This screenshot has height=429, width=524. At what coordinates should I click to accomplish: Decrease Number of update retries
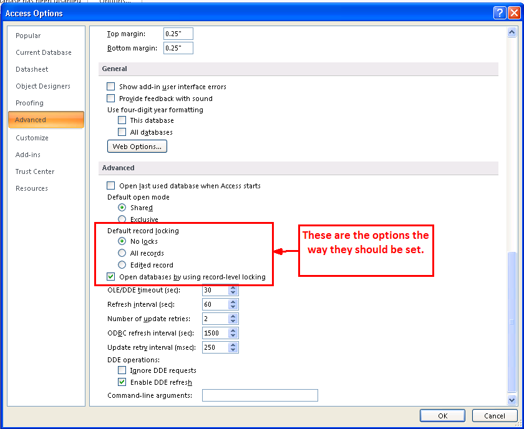coord(233,321)
